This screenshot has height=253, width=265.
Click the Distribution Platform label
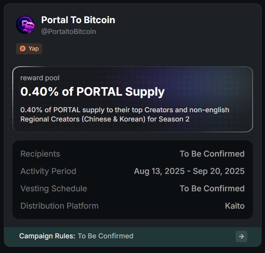[60, 206]
